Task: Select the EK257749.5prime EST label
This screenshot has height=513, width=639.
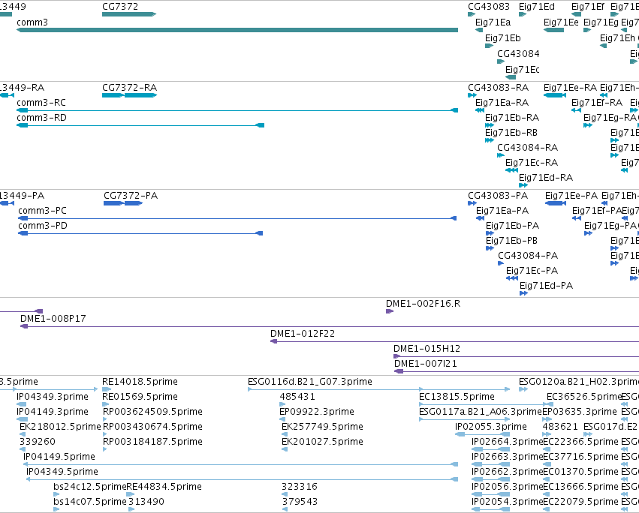Action: (x=322, y=427)
